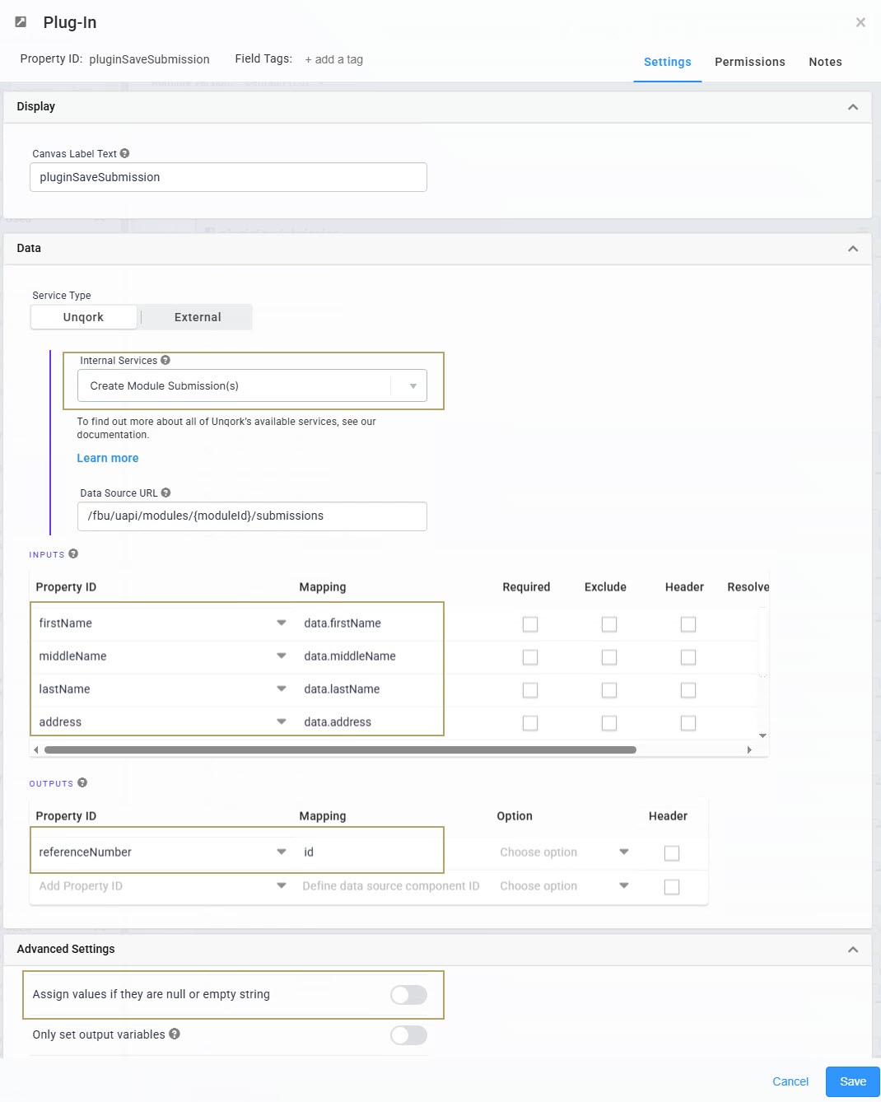Click the Plug-In component icon in the header
Viewport: 881px width, 1102px height.
coord(21,22)
